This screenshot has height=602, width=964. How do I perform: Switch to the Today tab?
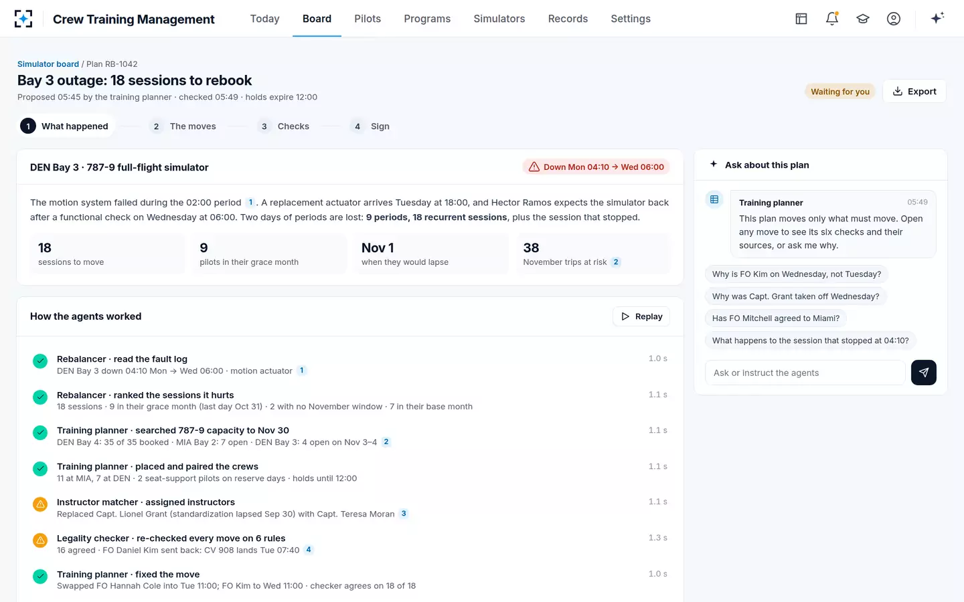tap(264, 19)
